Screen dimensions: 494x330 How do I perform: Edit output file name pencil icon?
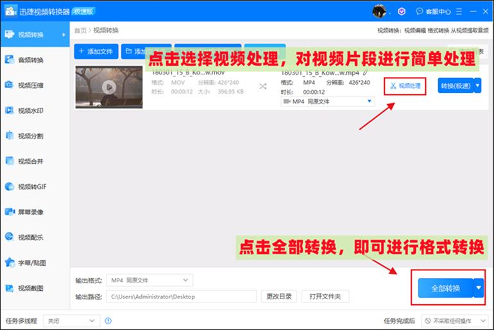click(x=365, y=73)
